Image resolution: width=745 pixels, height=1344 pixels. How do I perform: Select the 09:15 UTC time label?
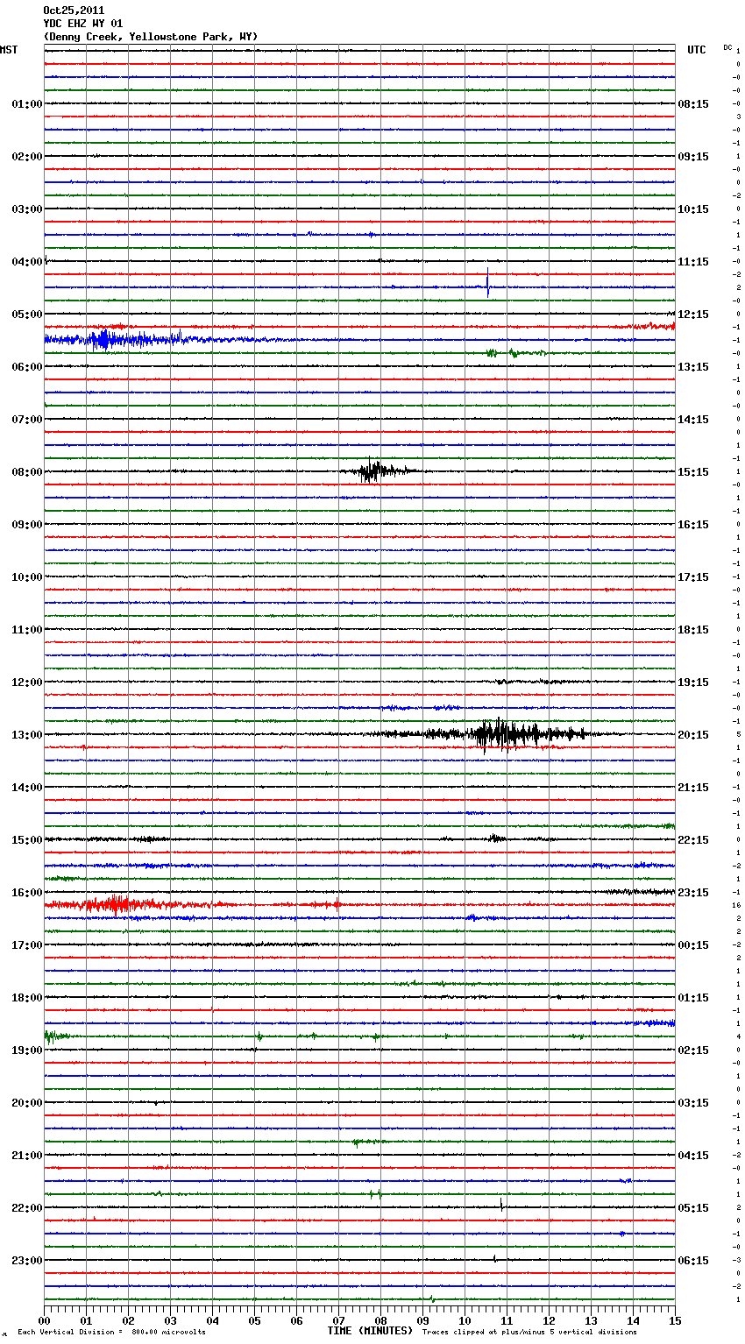coord(693,157)
